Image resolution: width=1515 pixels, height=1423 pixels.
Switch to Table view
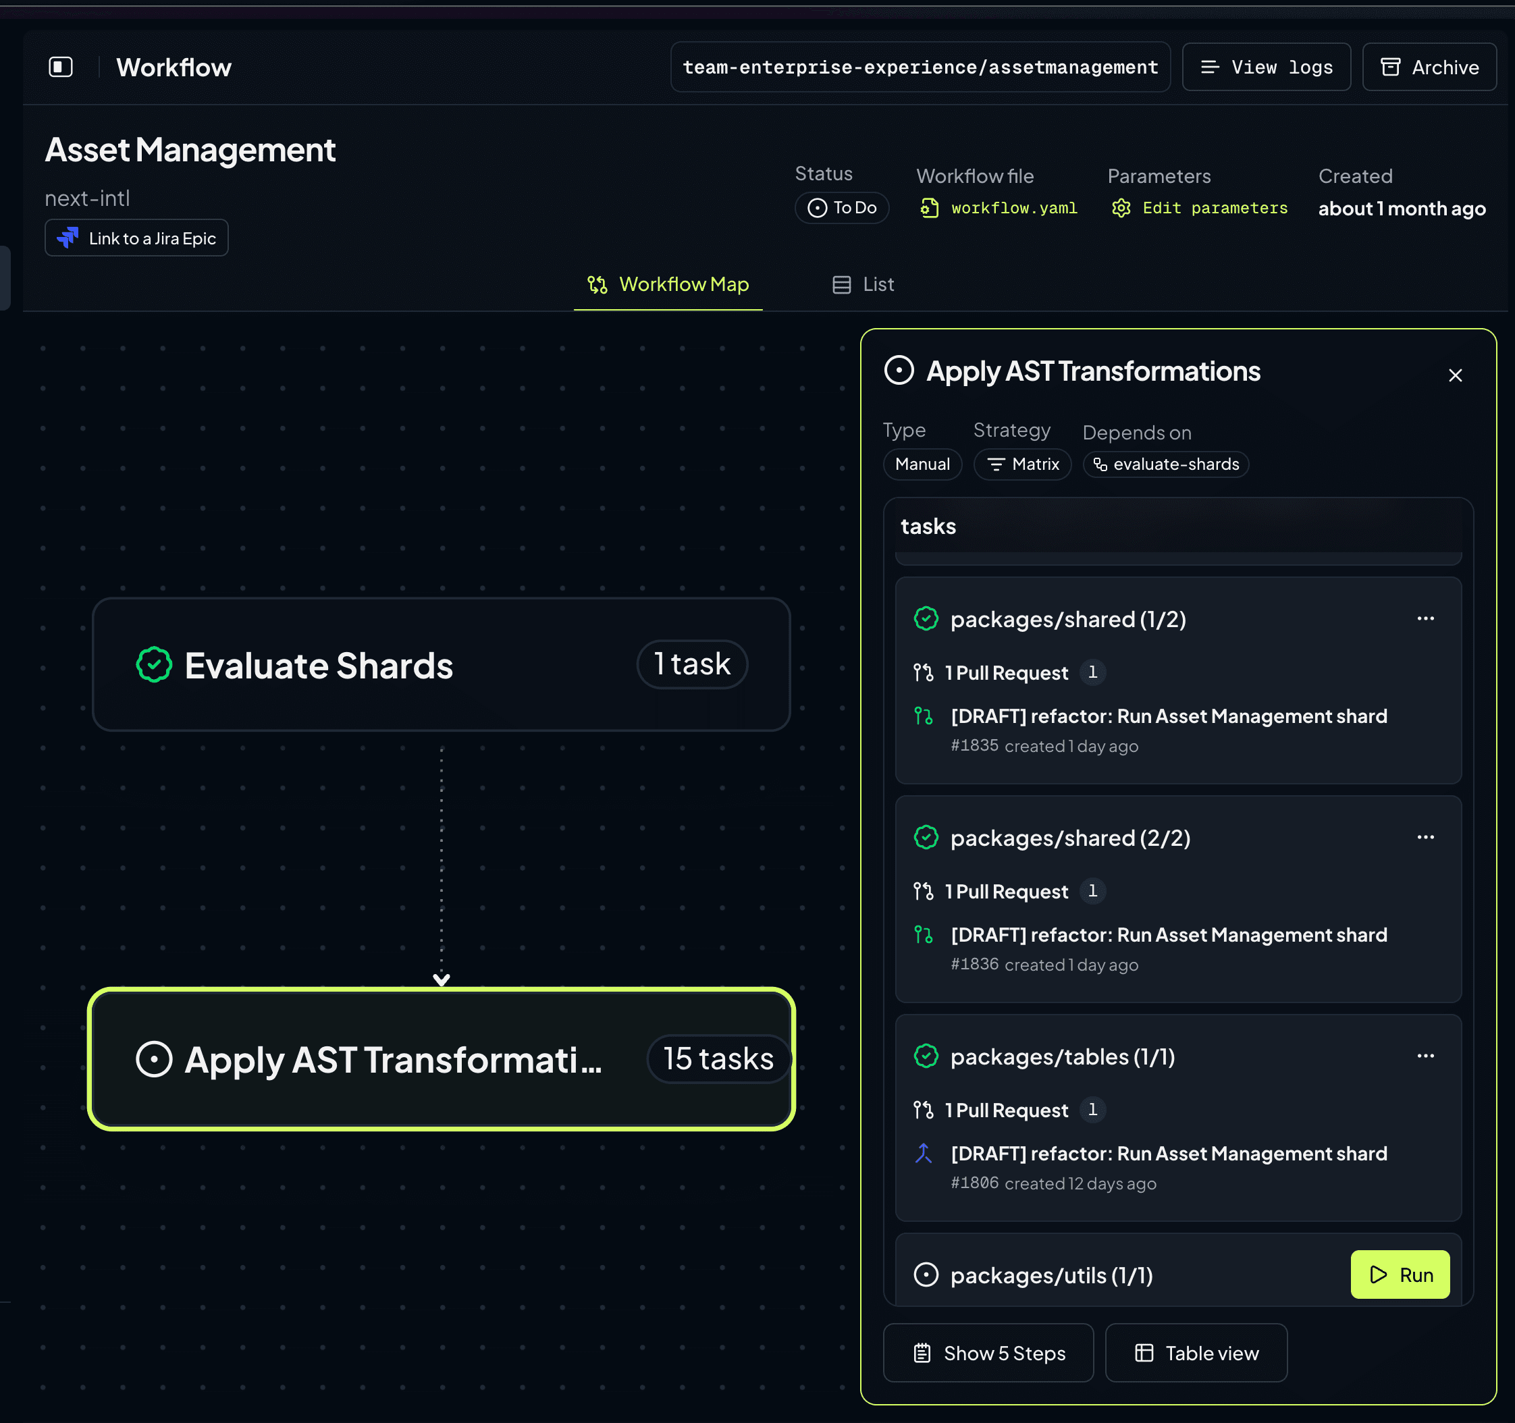[x=1196, y=1353]
